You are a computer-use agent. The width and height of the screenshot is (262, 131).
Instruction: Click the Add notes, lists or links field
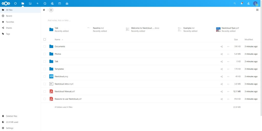click(59, 20)
